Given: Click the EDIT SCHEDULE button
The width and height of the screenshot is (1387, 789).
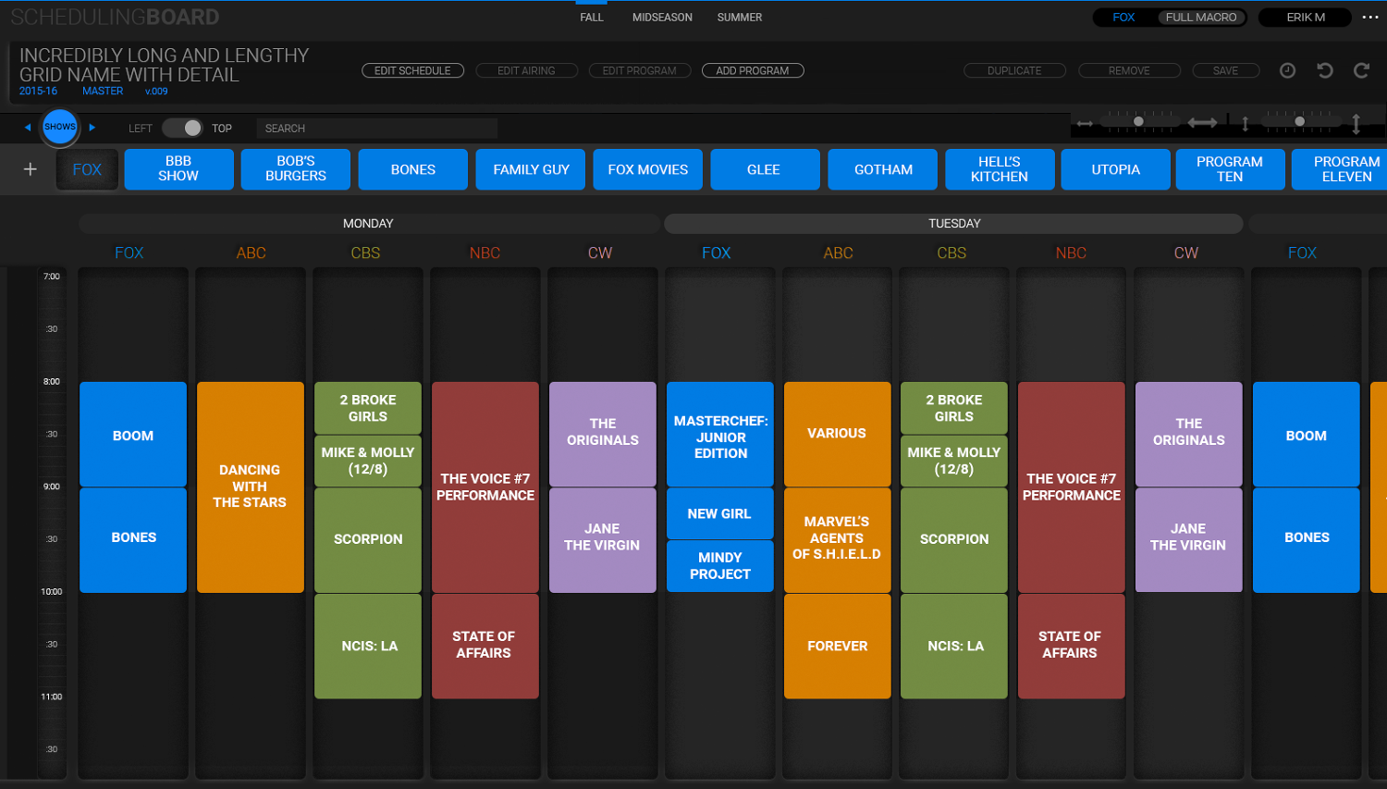Looking at the screenshot, I should (x=412, y=70).
